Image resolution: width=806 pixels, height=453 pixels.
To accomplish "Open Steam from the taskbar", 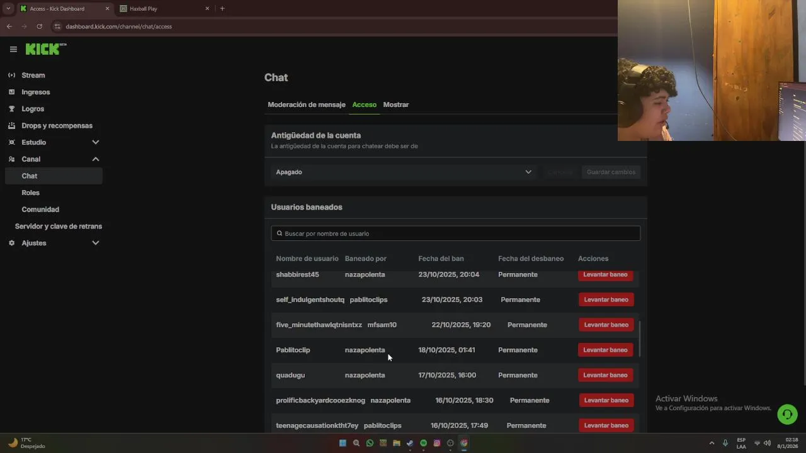I will point(410,443).
